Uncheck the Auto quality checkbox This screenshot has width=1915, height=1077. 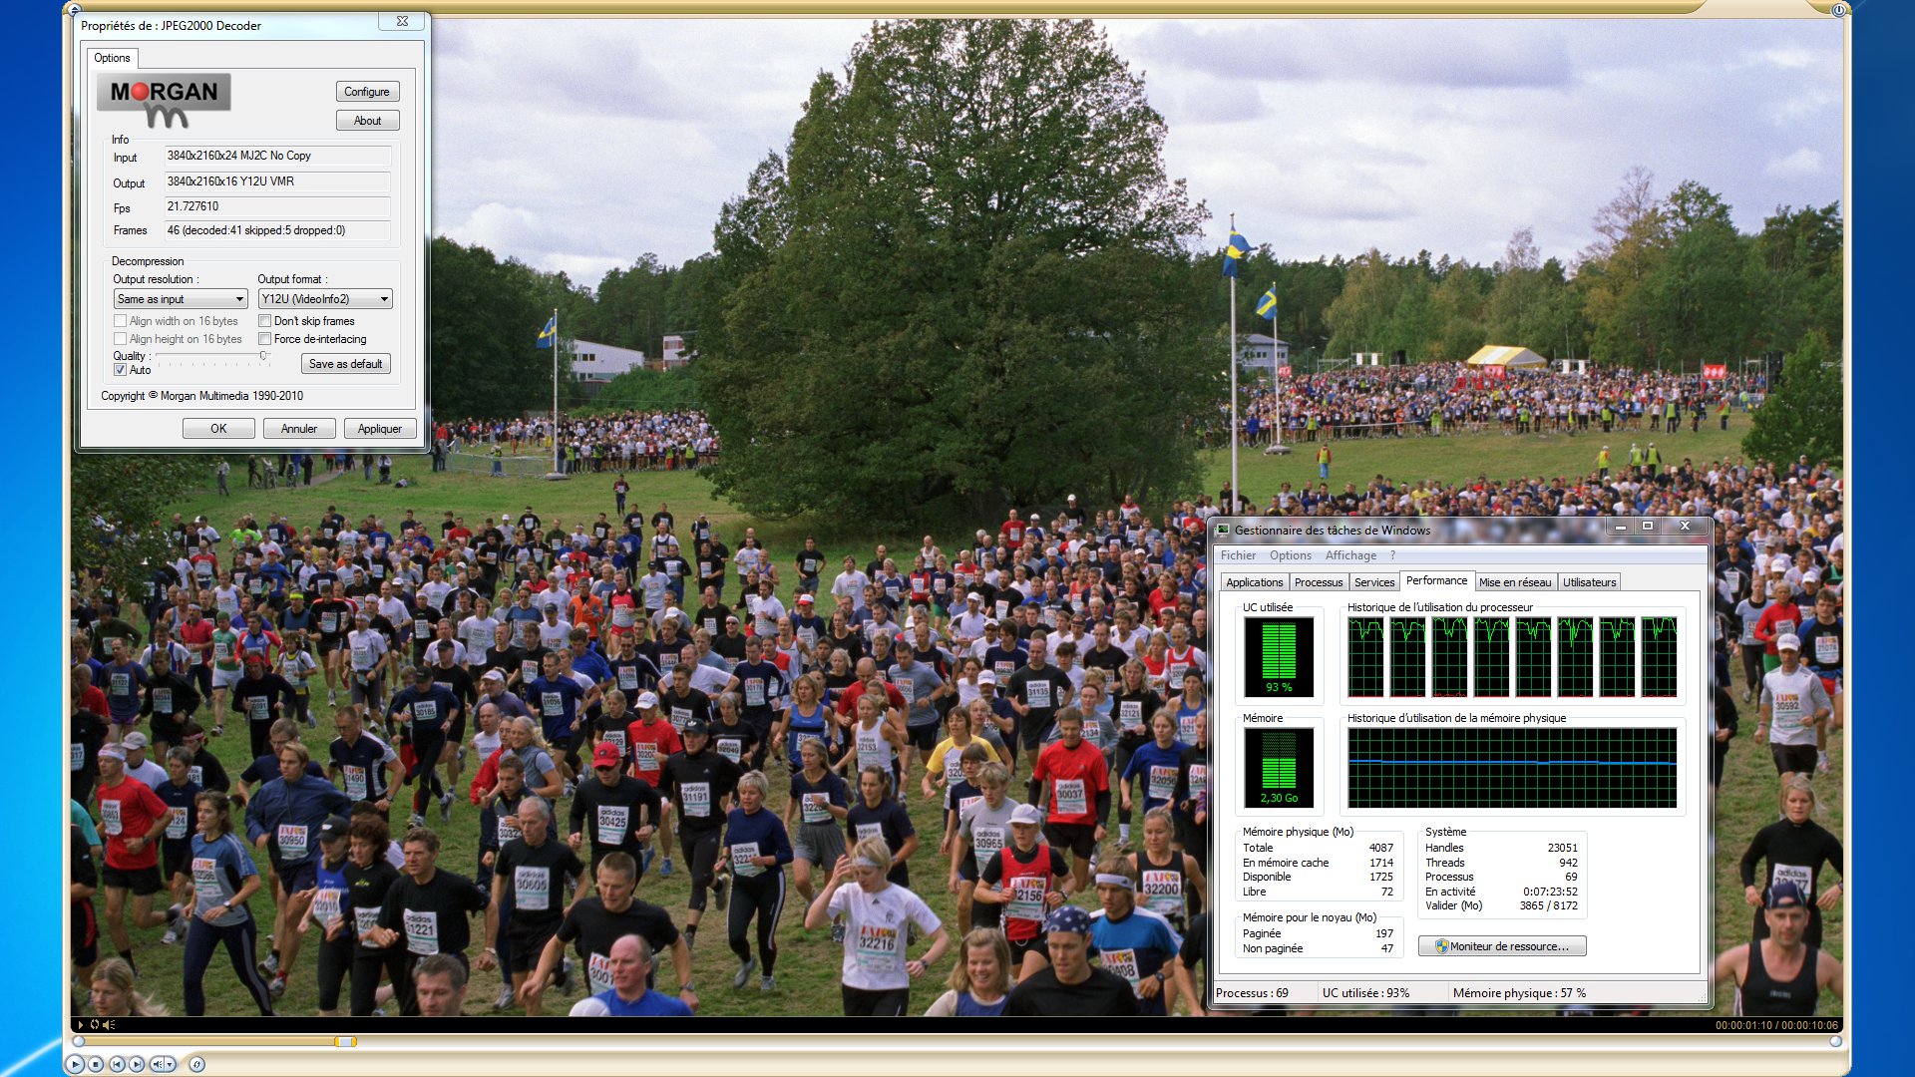coord(121,370)
